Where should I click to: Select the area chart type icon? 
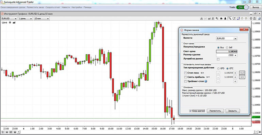(209, 18)
